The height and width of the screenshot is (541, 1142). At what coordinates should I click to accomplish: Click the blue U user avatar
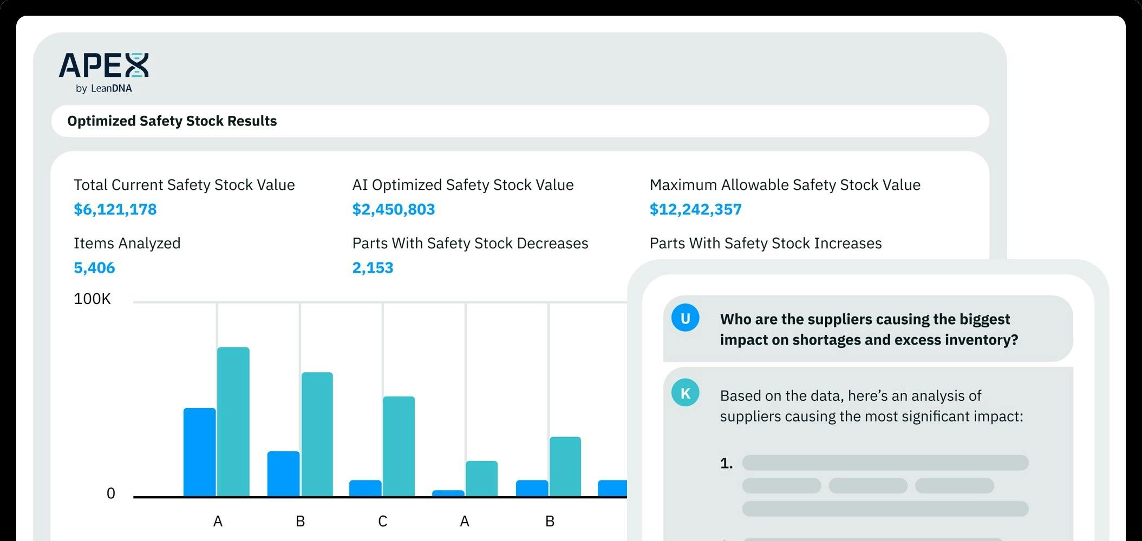click(685, 318)
